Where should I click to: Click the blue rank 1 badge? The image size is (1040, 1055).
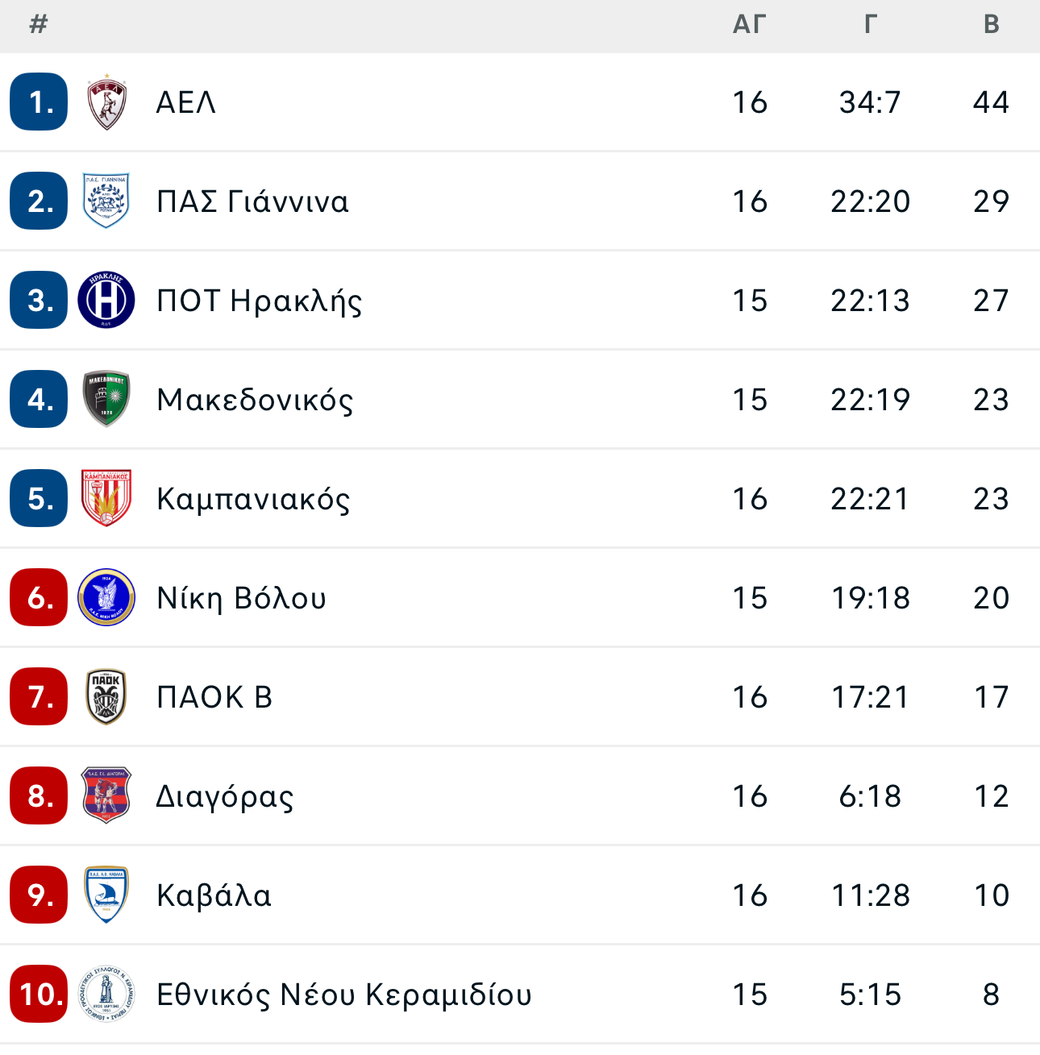pyautogui.click(x=39, y=102)
